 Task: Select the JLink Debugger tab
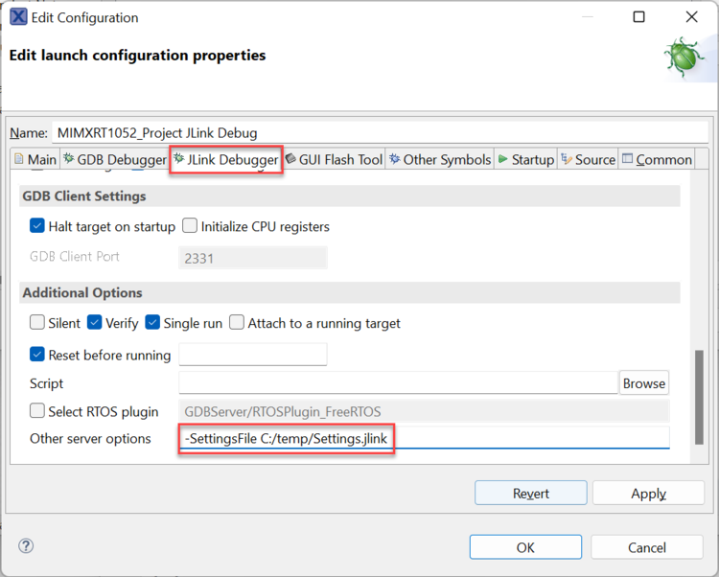tap(226, 160)
